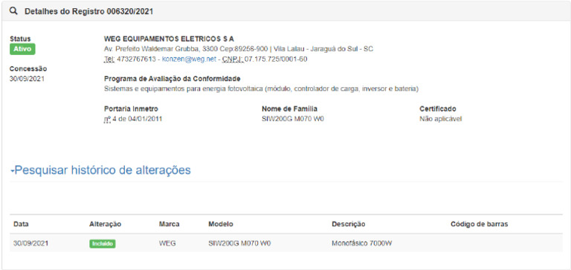
Task: Click the Concessão label
Action: [x=28, y=68]
